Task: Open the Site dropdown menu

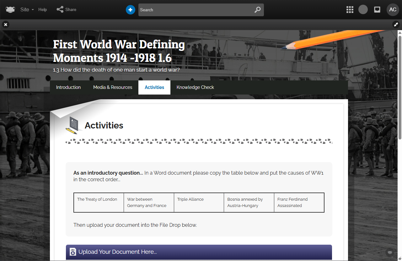Action: (x=27, y=10)
